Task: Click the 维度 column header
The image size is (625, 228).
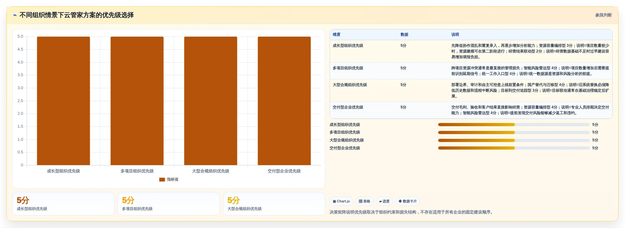Action: pyautogui.click(x=337, y=34)
